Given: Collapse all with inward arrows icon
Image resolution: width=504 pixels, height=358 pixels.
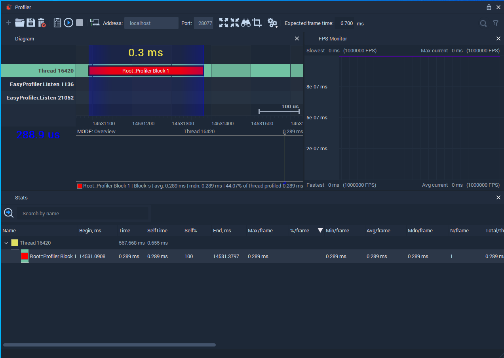Looking at the screenshot, I should (235, 23).
